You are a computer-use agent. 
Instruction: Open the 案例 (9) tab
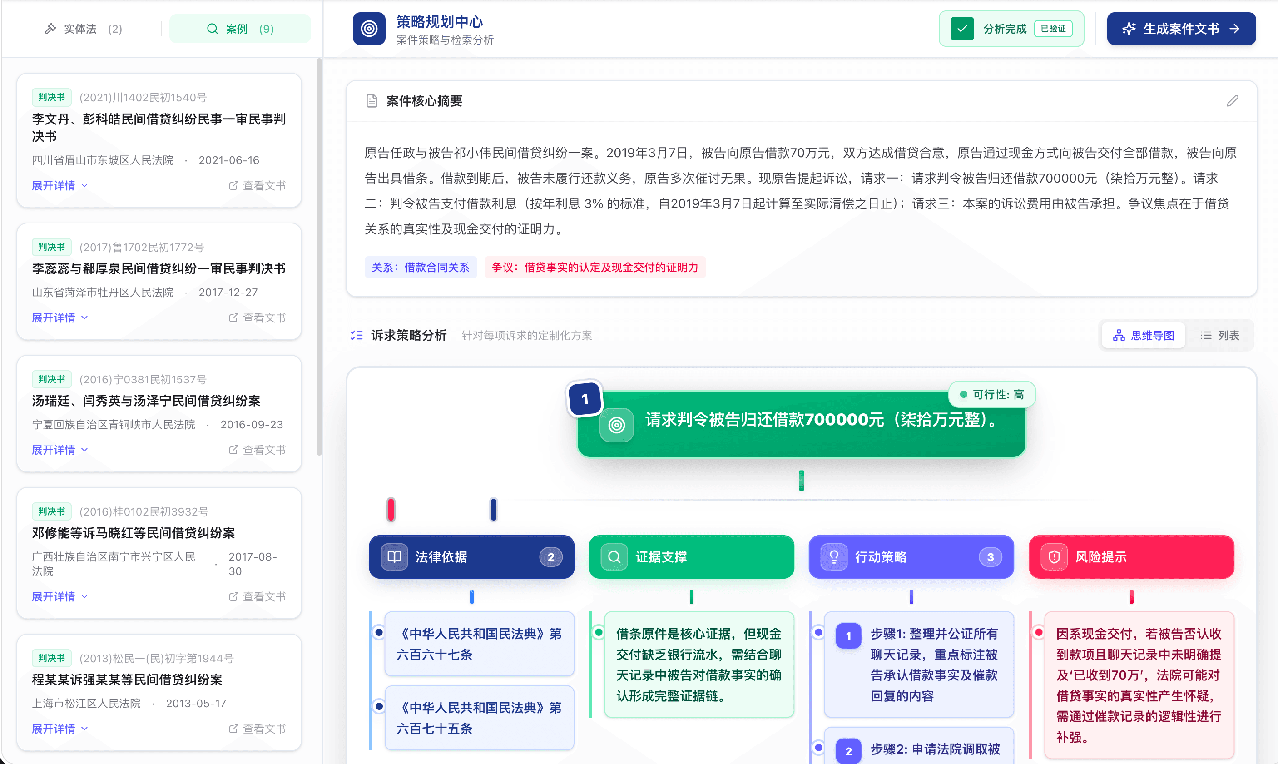[240, 28]
